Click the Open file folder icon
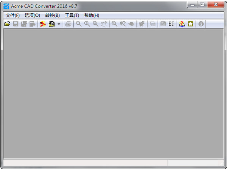The height and width of the screenshot is (169, 227). pos(7,24)
